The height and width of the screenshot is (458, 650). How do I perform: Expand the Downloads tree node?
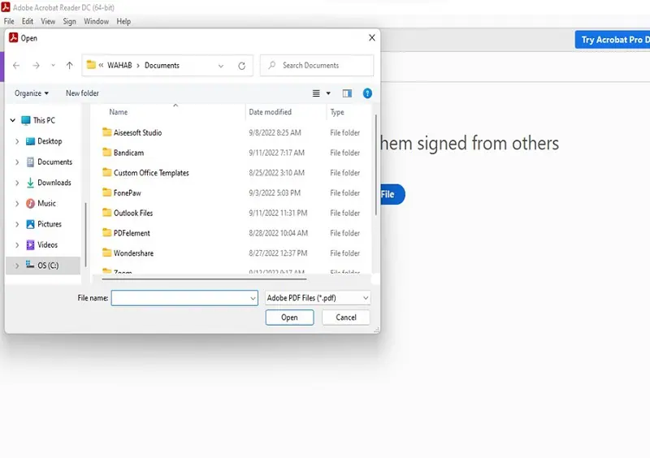tap(17, 183)
